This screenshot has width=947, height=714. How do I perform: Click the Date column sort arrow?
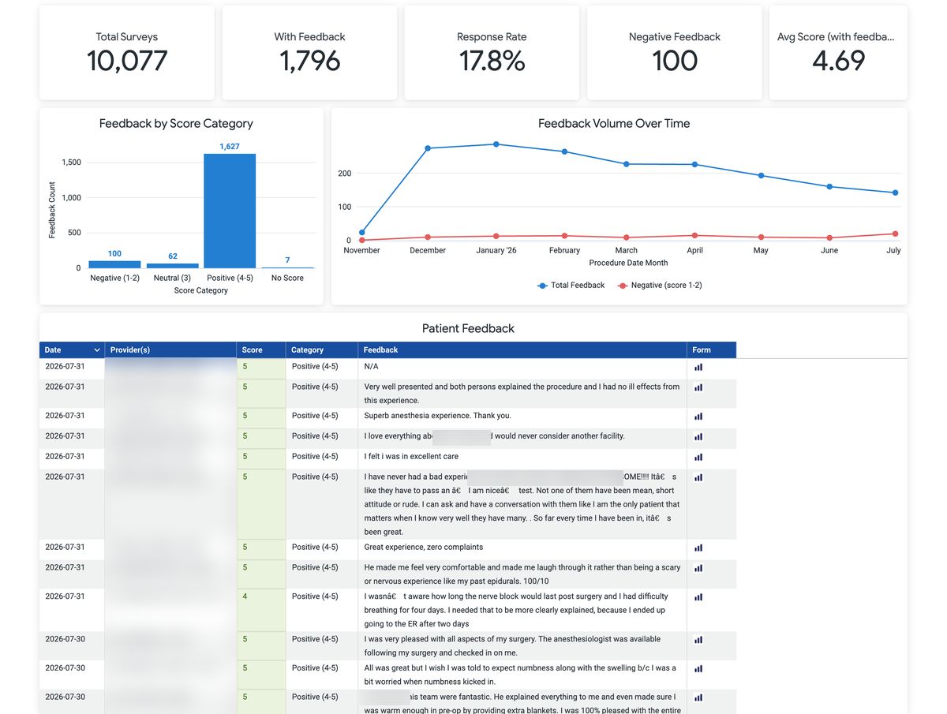(x=97, y=350)
